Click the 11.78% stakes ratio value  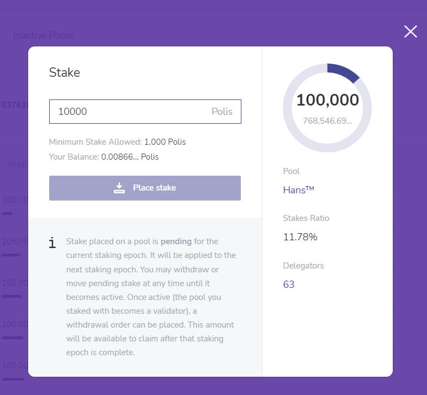tap(300, 237)
